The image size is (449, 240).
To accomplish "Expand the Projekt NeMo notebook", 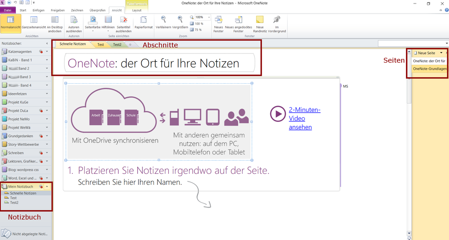I will (x=47, y=119).
